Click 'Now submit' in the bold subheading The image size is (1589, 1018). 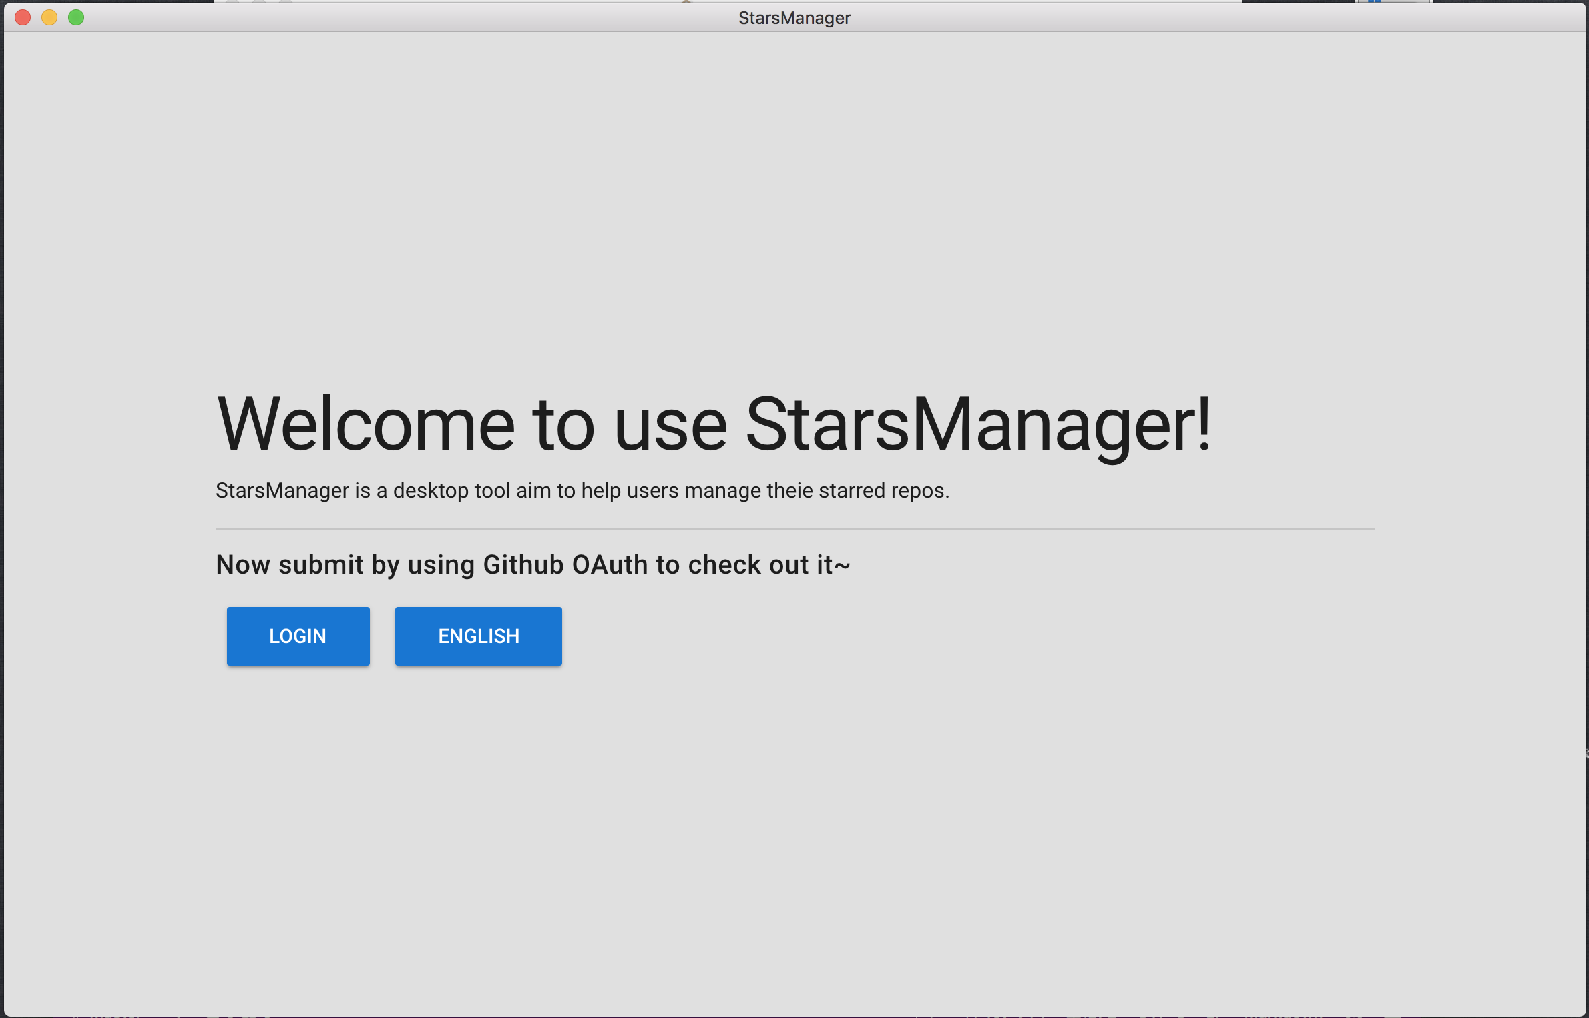[x=290, y=564]
